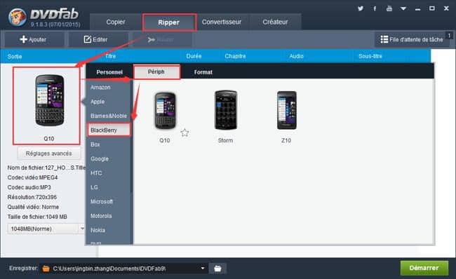Click the Codec audio:MP3 text
456x279 pixels.
tap(29, 187)
